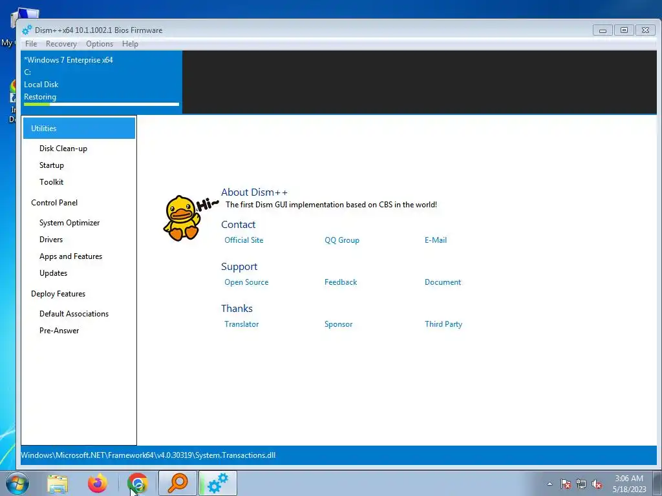Click the Feedback link
Screen dimensions: 662x496
pyautogui.click(x=341, y=282)
